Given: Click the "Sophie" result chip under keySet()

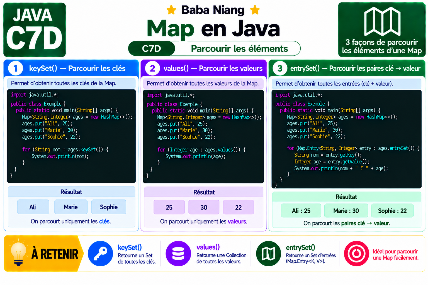Looking at the screenshot, I should [x=109, y=207].
